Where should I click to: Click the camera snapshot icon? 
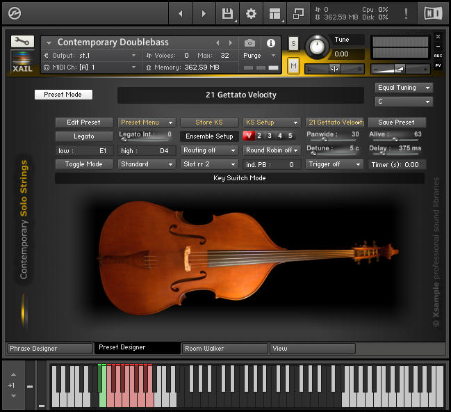[x=249, y=43]
